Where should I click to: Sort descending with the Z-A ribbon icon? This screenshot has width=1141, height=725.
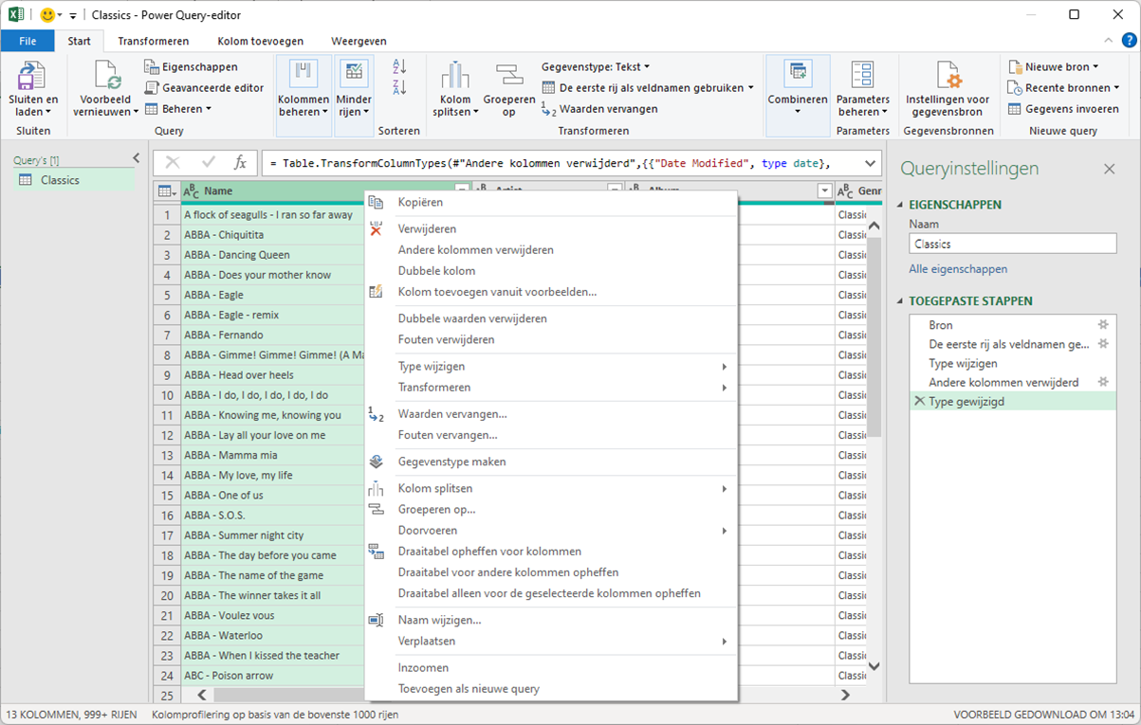[399, 88]
